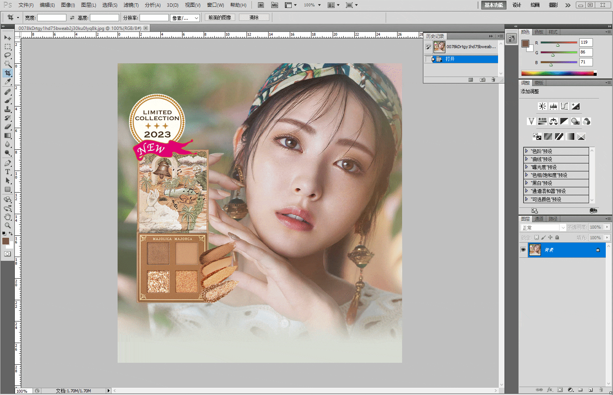Image resolution: width=613 pixels, height=395 pixels.
Task: Switch to the 通道 panel tab
Action: (x=539, y=219)
